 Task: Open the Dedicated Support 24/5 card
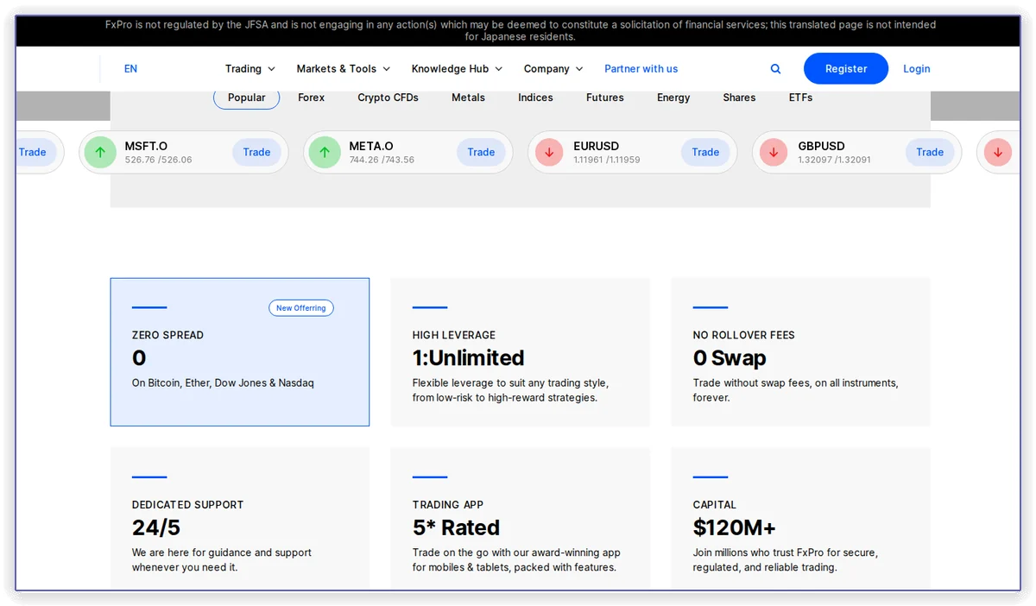240,519
